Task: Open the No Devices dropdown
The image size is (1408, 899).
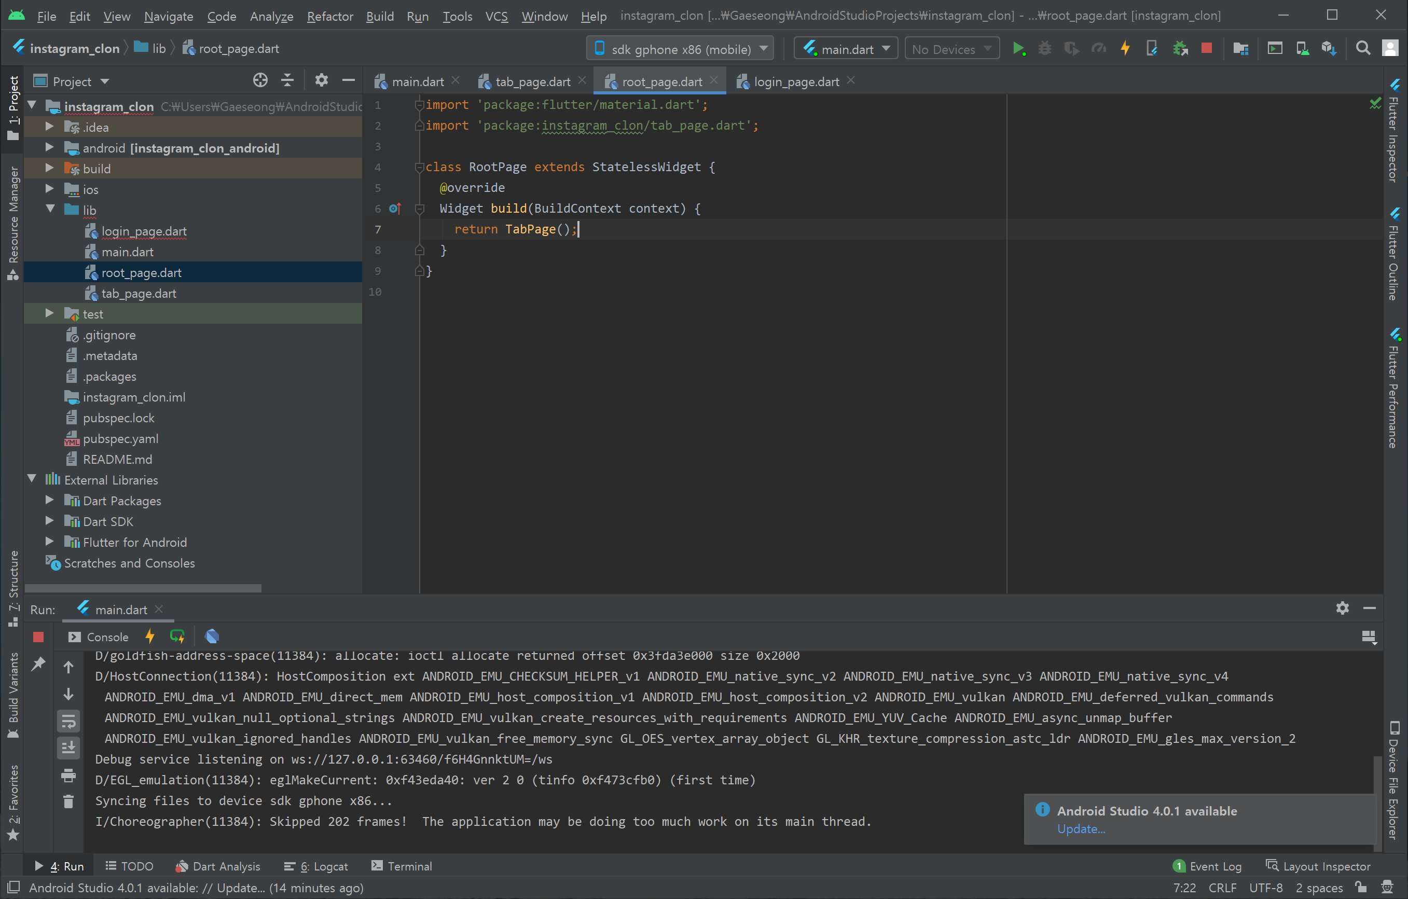Action: tap(951, 49)
